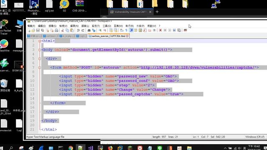Toggle synchronized vertical scrolling
Viewport: 267px width, 150px height.
[111, 30]
